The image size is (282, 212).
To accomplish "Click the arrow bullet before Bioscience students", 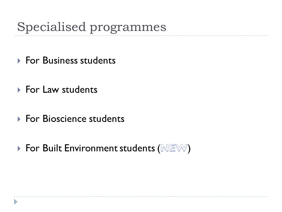I will (x=19, y=119).
